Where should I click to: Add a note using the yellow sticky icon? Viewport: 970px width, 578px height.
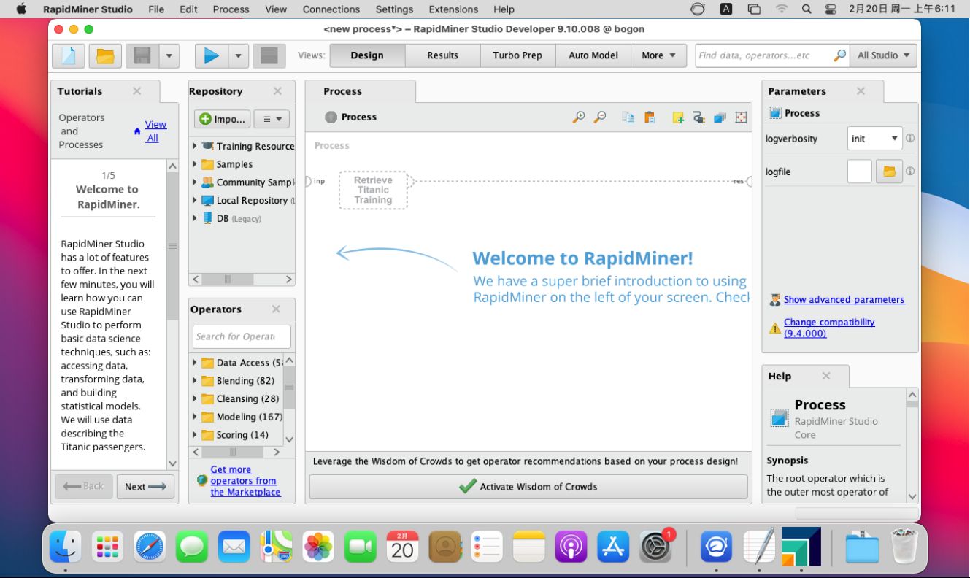click(678, 117)
